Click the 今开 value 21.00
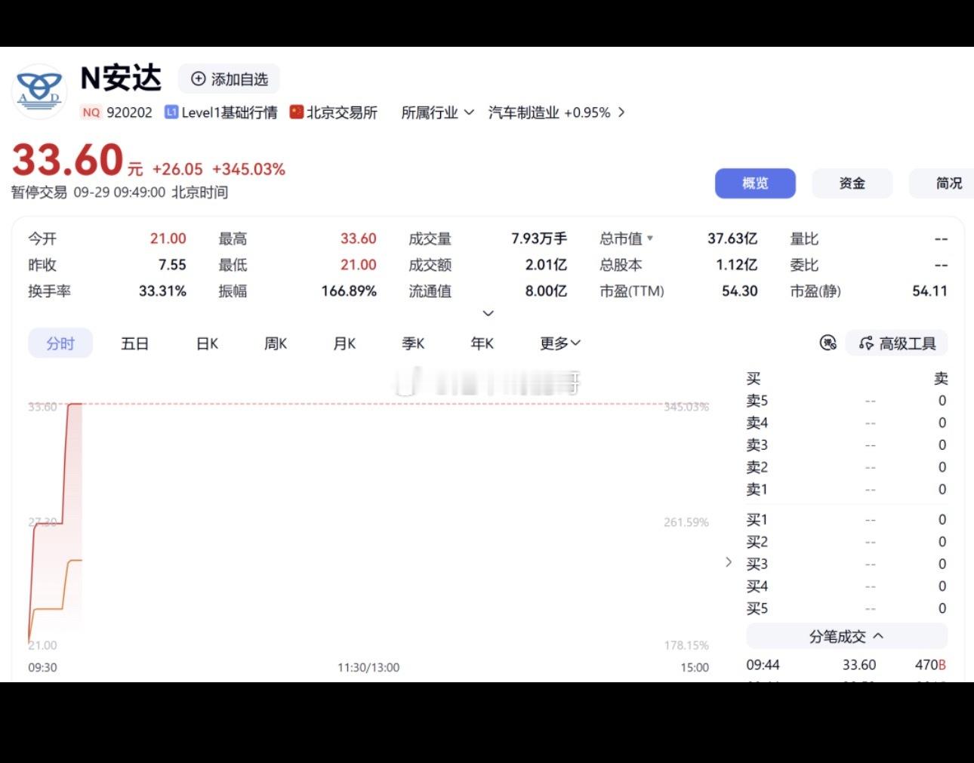Viewport: 974px width, 763px height. coord(168,238)
